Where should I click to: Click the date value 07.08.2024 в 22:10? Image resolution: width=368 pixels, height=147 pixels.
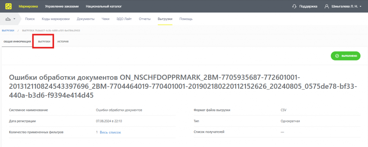pos(109,121)
